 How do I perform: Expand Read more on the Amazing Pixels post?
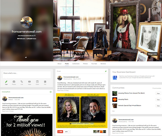[8, 111]
